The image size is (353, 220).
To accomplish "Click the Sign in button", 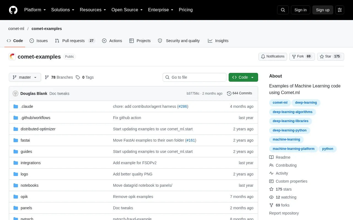I will click(300, 10).
